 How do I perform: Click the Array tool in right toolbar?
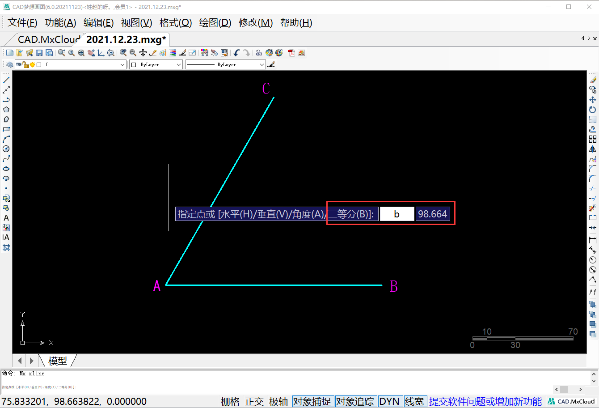point(593,139)
